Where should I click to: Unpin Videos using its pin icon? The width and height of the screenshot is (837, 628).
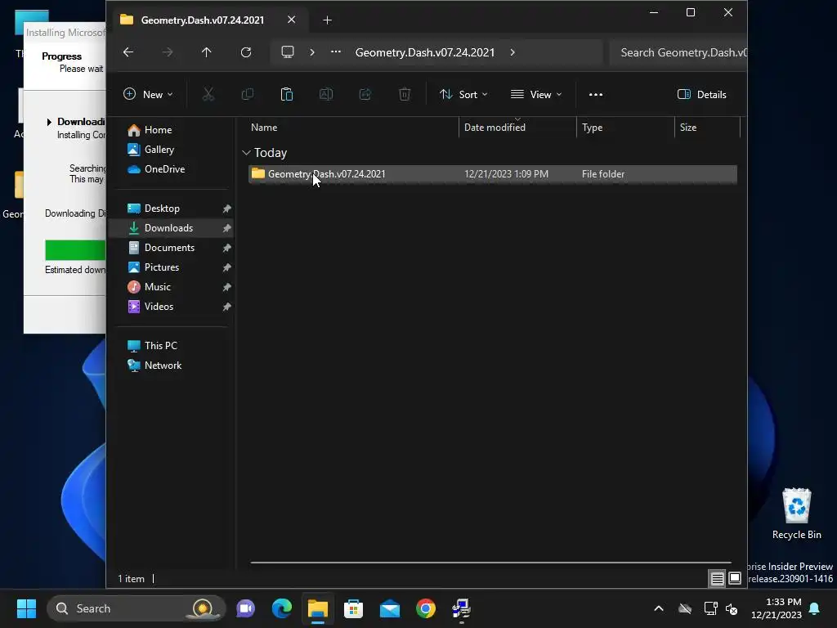click(x=227, y=307)
